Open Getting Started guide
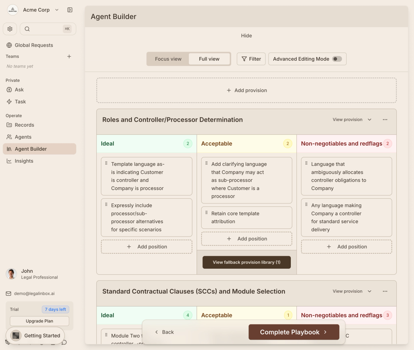This screenshot has width=414, height=350. click(35, 336)
